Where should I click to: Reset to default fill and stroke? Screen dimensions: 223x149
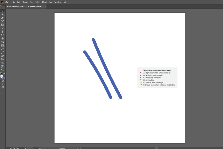tap(1, 74)
